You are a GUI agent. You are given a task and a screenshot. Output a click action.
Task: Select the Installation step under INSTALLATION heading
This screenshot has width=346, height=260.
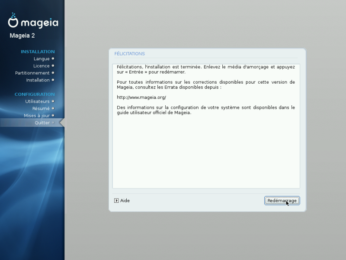tap(38, 80)
